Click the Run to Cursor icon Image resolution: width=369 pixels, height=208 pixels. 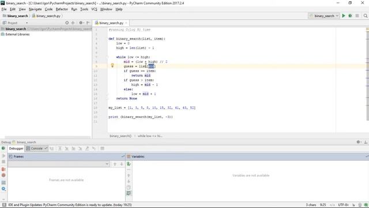(94, 148)
